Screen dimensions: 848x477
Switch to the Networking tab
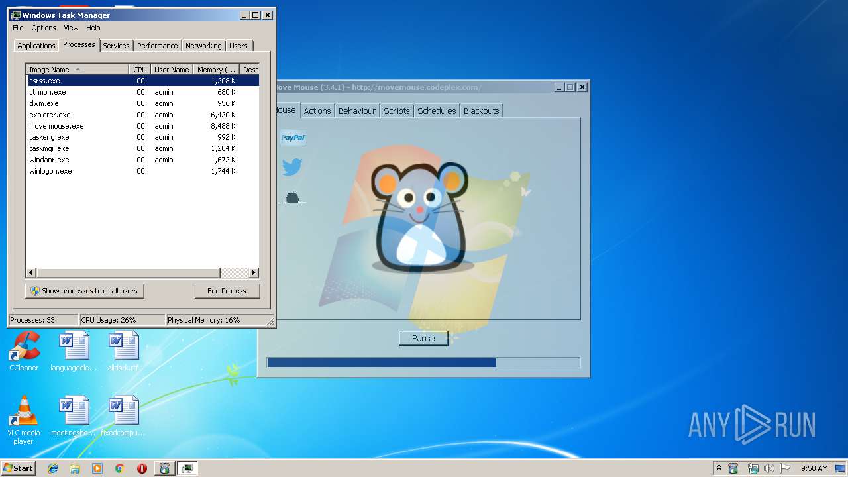click(x=203, y=46)
